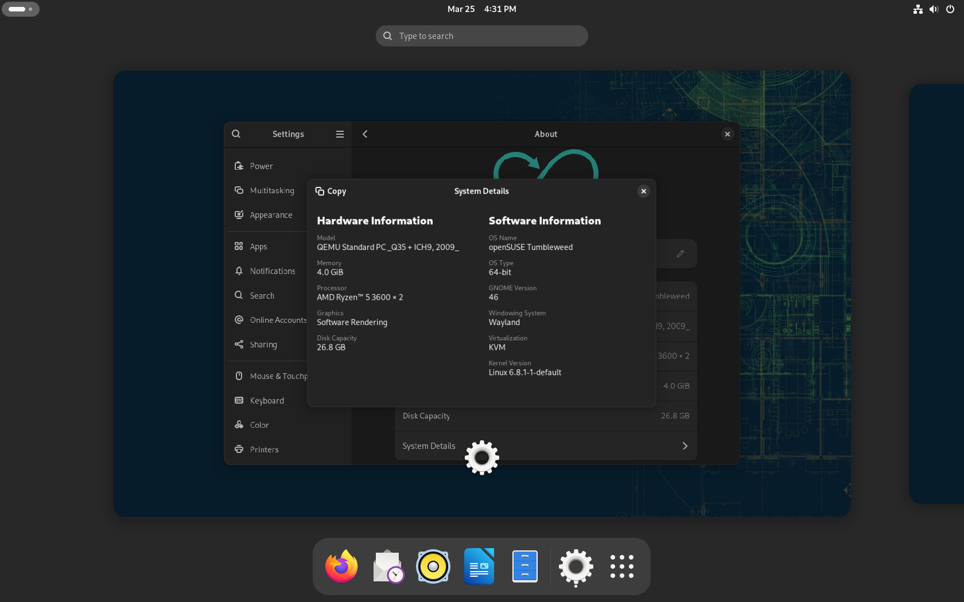Open the power menu icon in top bar
Screen dimensions: 964x602
pyautogui.click(x=950, y=9)
